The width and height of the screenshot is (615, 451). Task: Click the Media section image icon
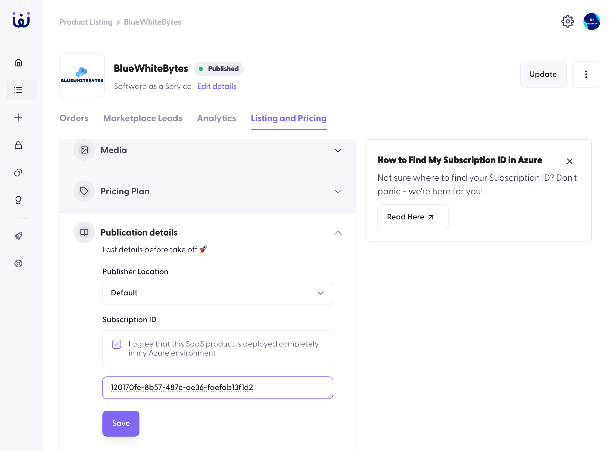[84, 150]
